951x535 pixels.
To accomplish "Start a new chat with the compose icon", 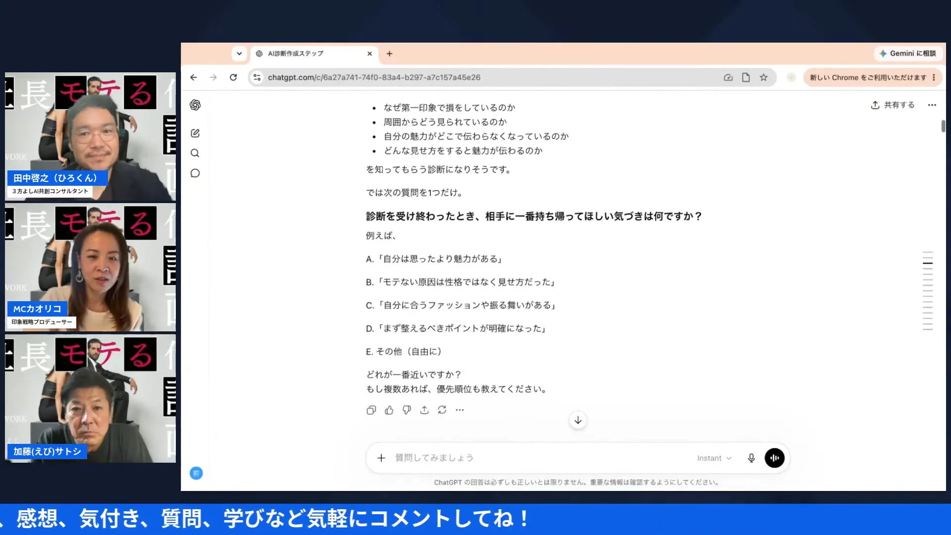I will pos(195,133).
